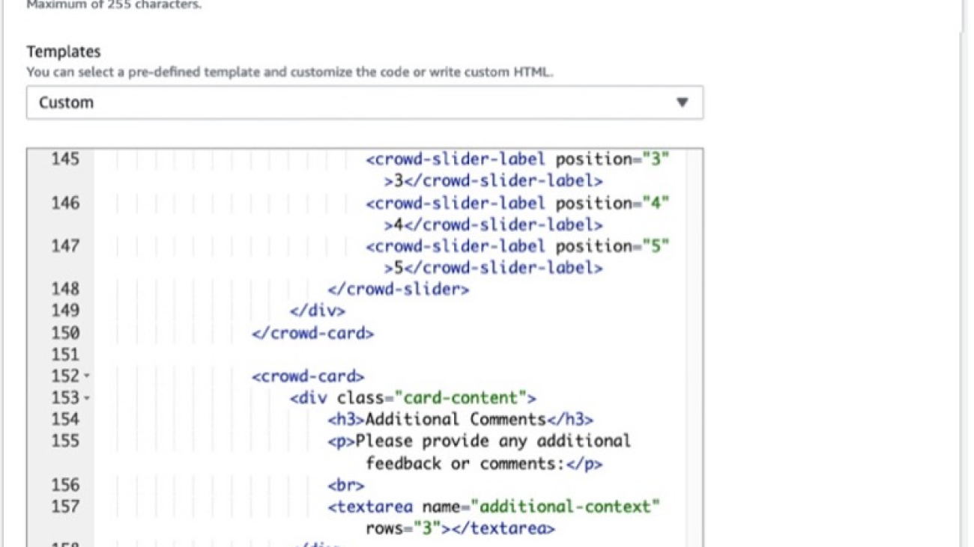The width and height of the screenshot is (974, 547).
Task: Click line number 154 in gutter
Action: [x=65, y=420]
